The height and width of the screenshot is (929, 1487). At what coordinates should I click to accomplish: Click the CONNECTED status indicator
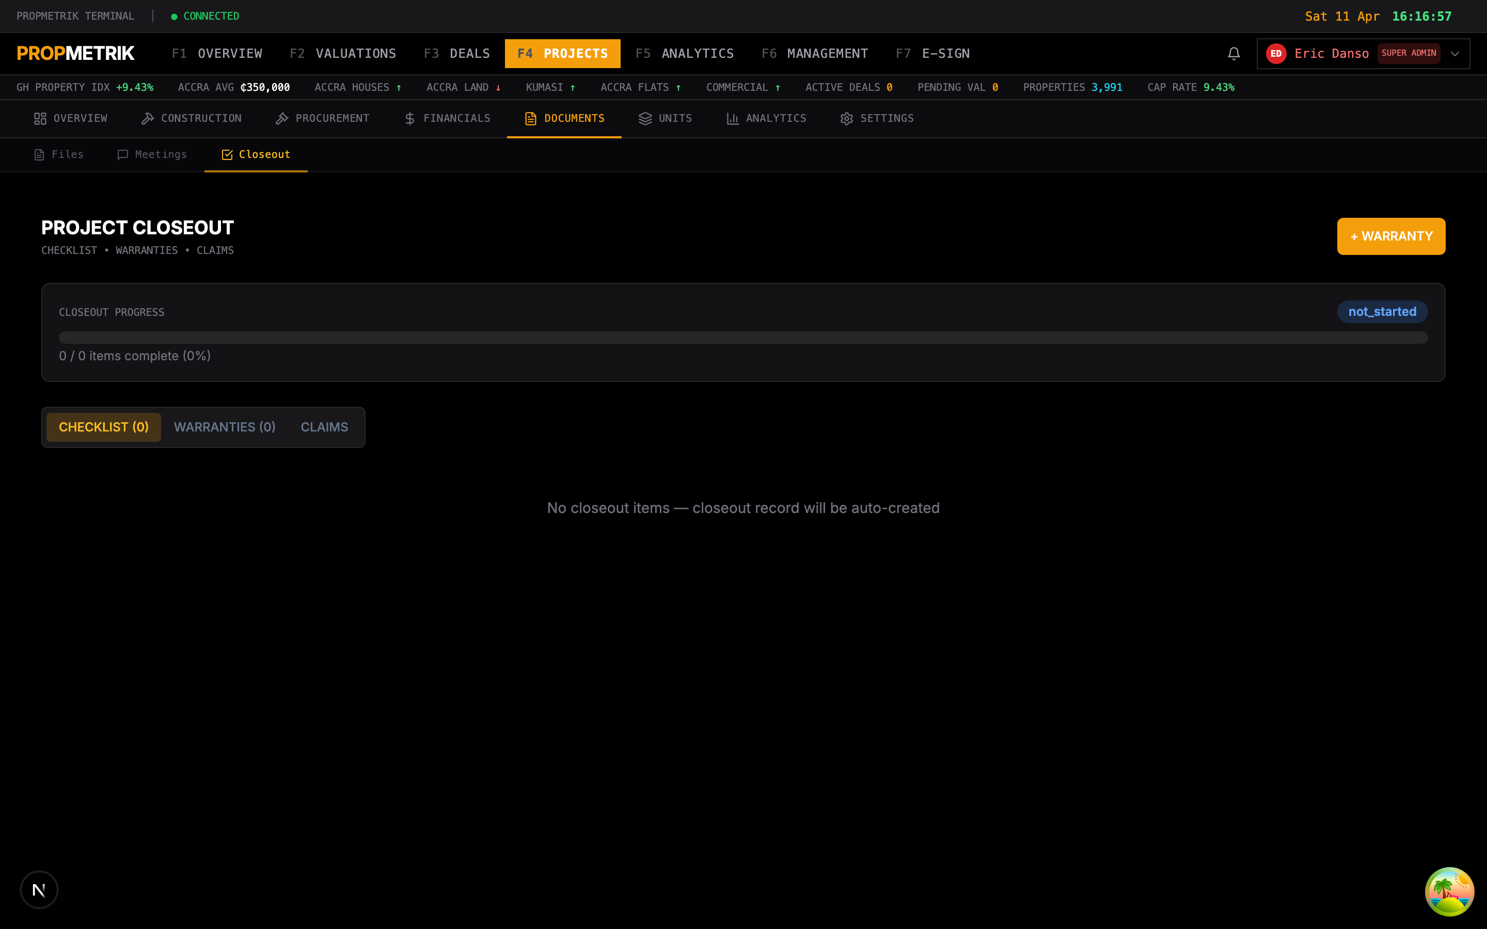click(205, 16)
